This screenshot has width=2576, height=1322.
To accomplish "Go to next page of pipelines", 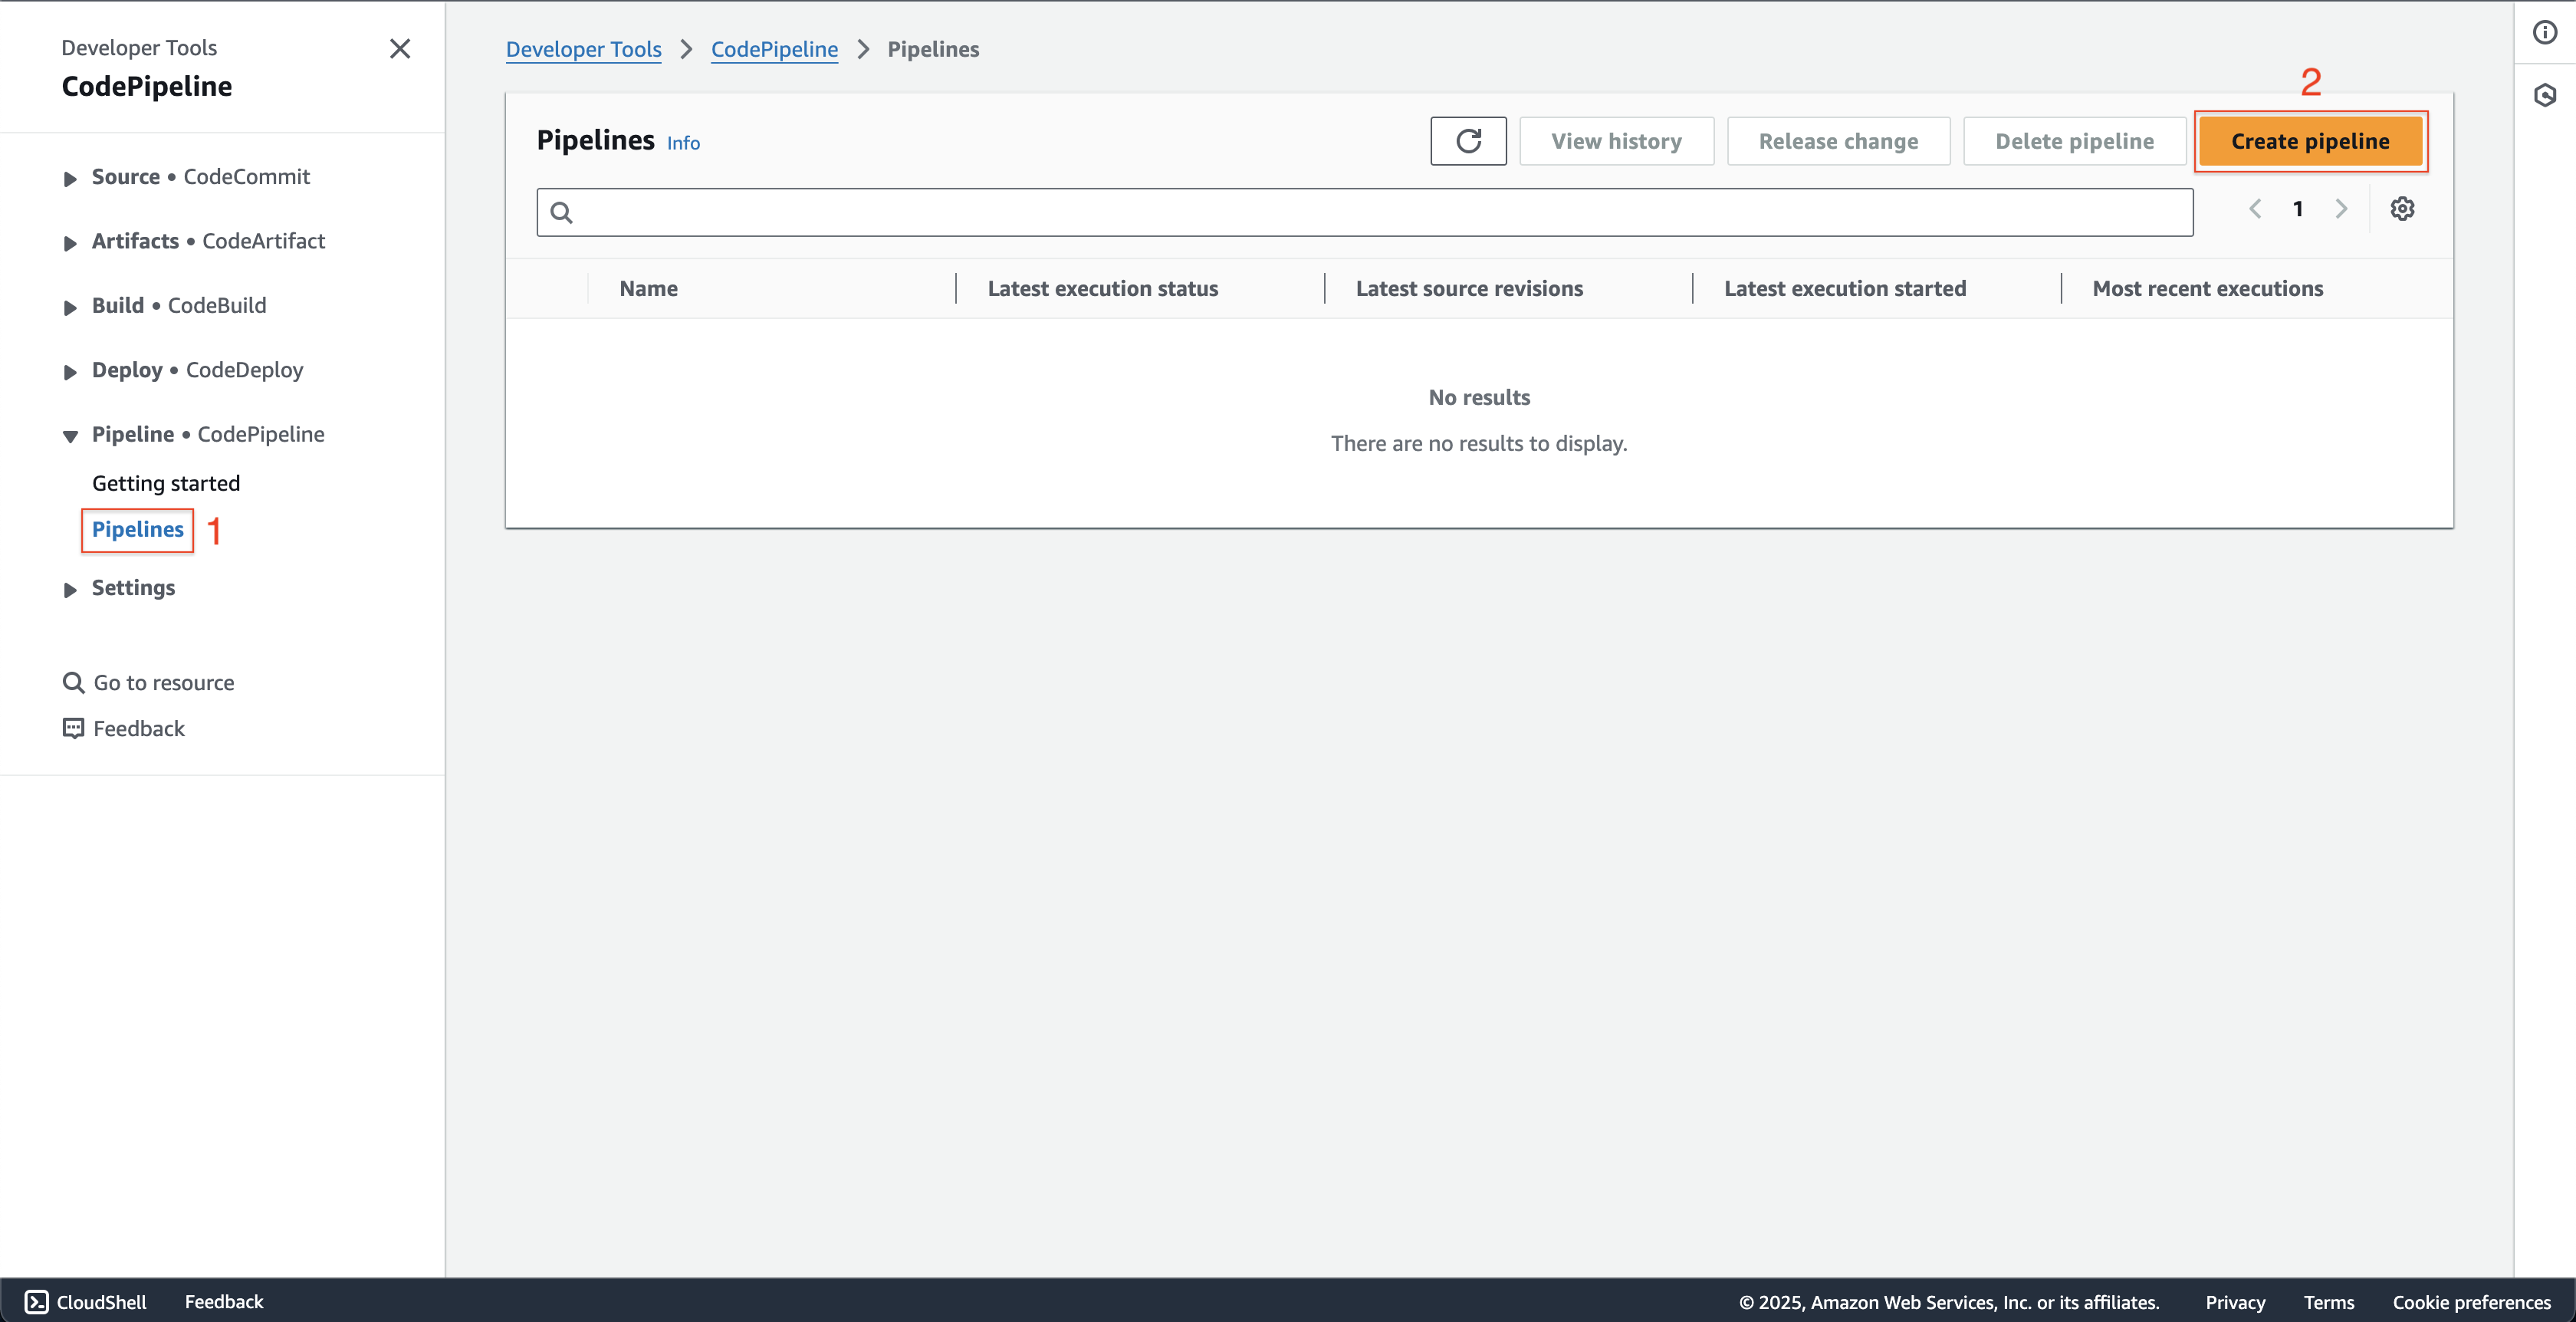I will tap(2341, 209).
